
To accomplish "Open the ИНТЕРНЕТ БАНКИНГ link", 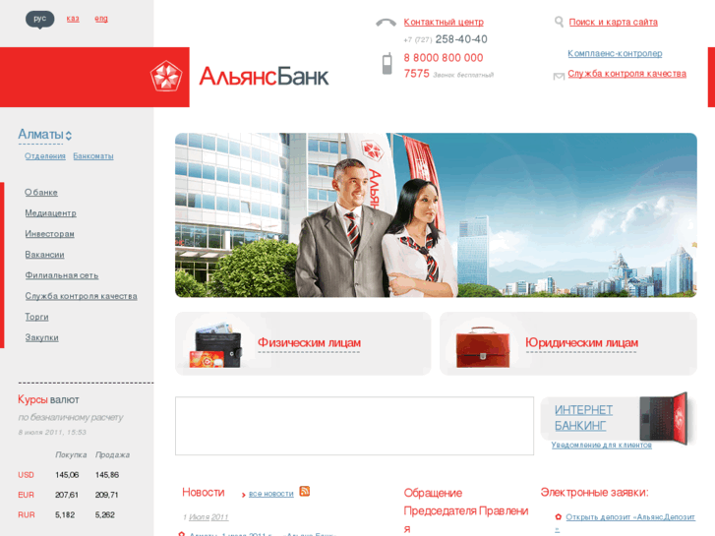I will (583, 418).
